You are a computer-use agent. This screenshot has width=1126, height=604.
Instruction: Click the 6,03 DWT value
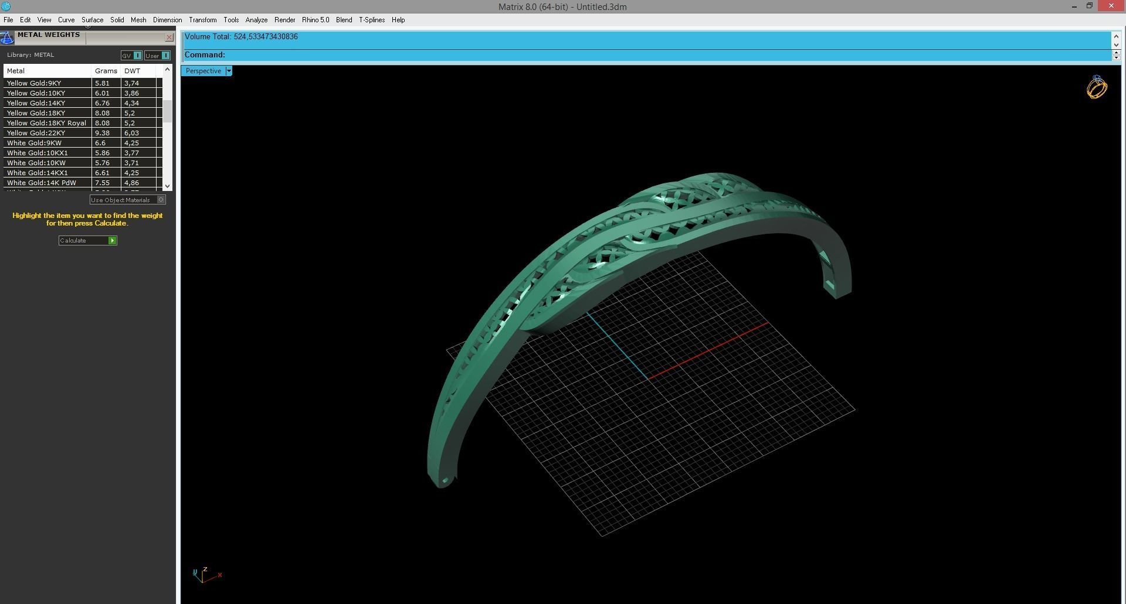(131, 133)
